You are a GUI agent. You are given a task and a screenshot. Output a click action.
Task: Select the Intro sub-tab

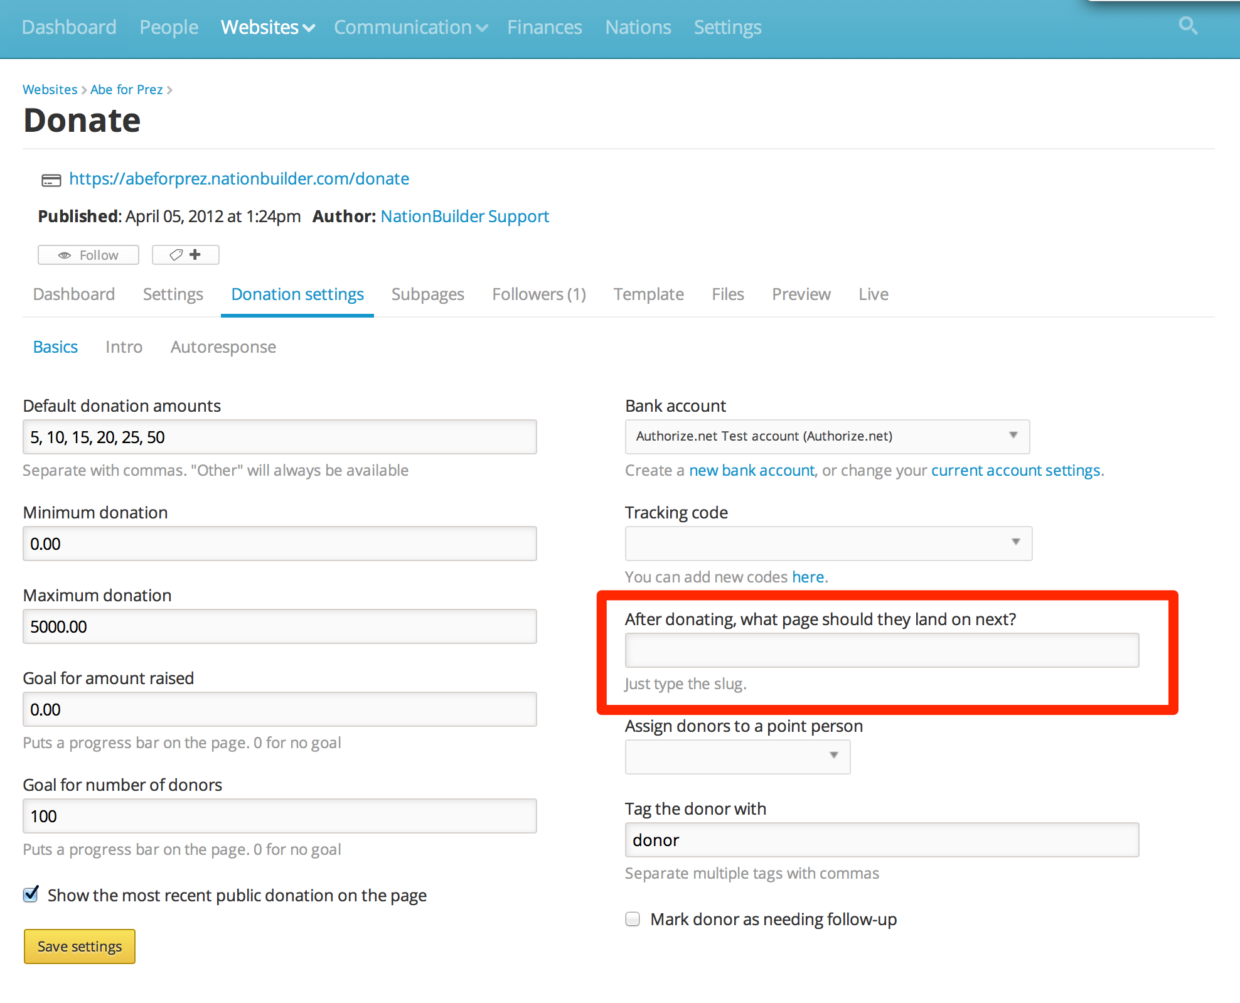[x=124, y=346]
